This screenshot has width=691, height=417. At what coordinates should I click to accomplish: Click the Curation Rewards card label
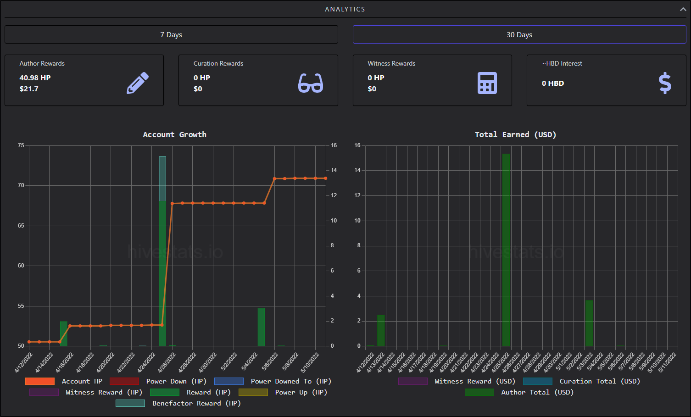point(218,63)
